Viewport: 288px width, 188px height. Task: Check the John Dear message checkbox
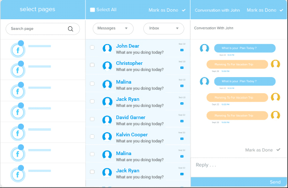click(x=92, y=48)
